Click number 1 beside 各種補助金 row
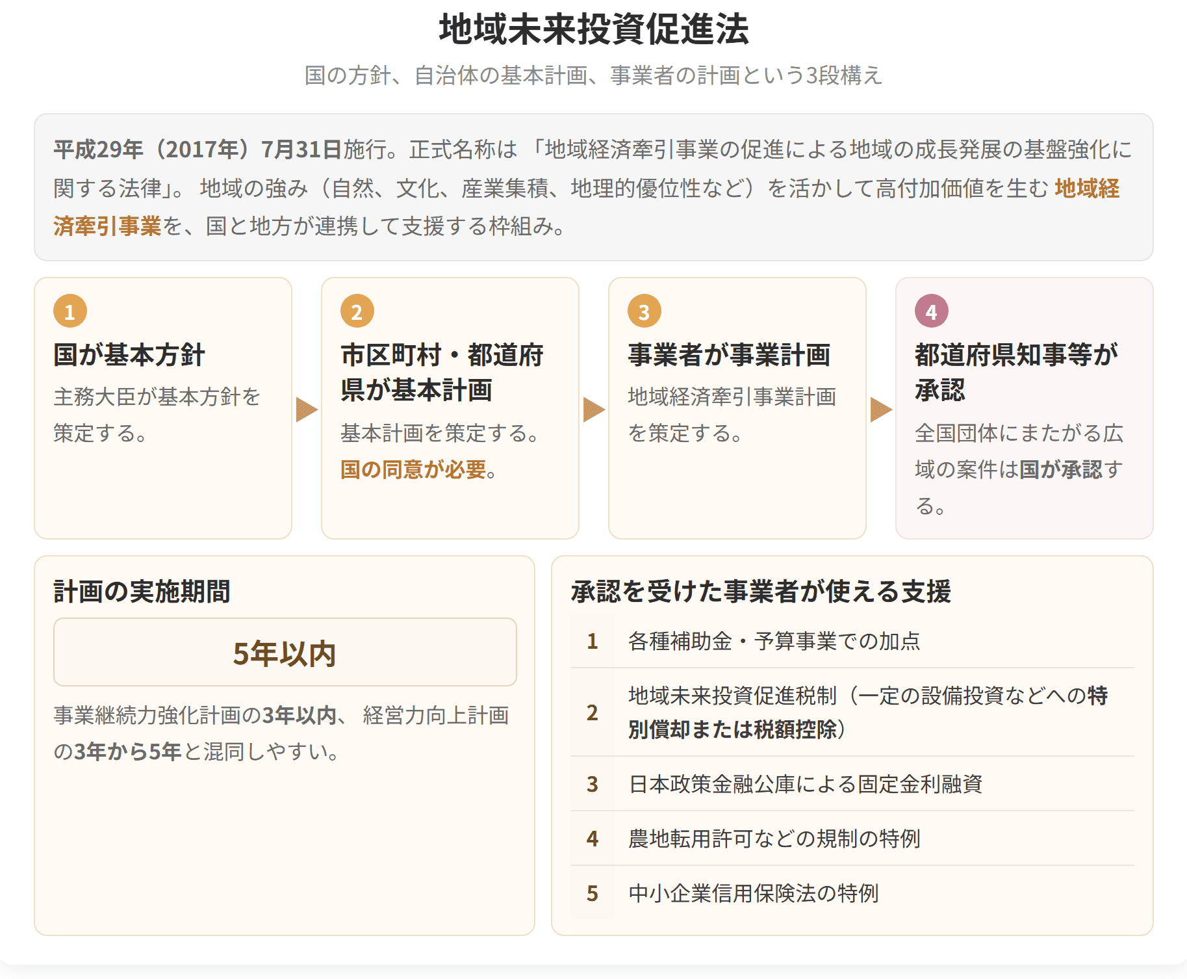 click(593, 641)
